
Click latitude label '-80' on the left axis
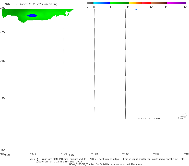pos(2,150)
